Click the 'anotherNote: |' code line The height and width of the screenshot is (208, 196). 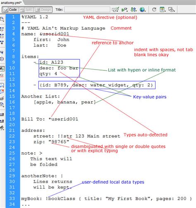click(42, 176)
